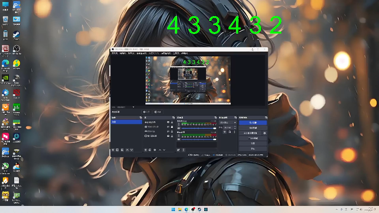The width and height of the screenshot is (379, 213).
Task: Pop out the Sources dock panel
Action: tap(173, 117)
